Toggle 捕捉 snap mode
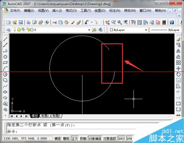184x143 pixels. [x=57, y=139]
